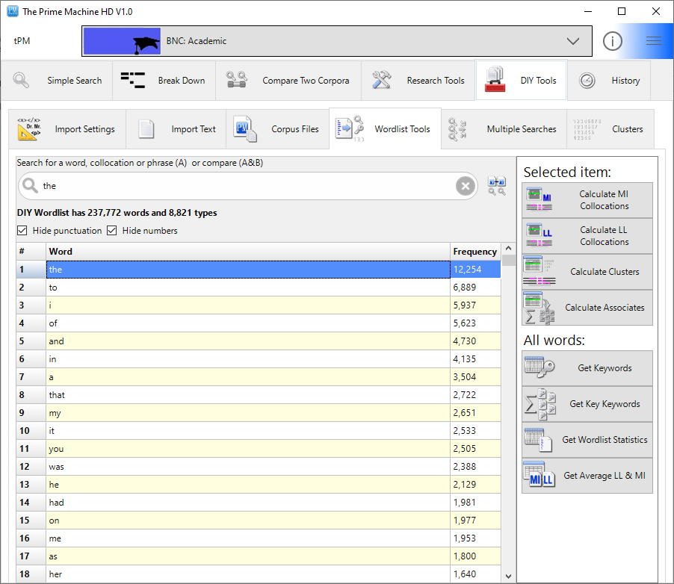Image resolution: width=674 pixels, height=584 pixels.
Task: Click Get Average LL & MI button
Action: (587, 475)
